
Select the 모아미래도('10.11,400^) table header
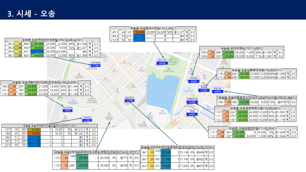(241, 48)
